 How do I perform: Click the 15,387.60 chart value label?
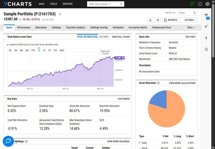pyautogui.click(x=119, y=58)
